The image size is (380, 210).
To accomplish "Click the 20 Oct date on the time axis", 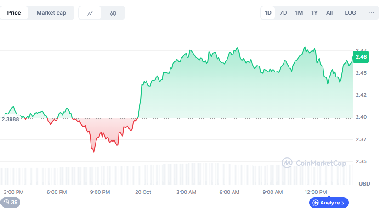I will (x=143, y=192).
